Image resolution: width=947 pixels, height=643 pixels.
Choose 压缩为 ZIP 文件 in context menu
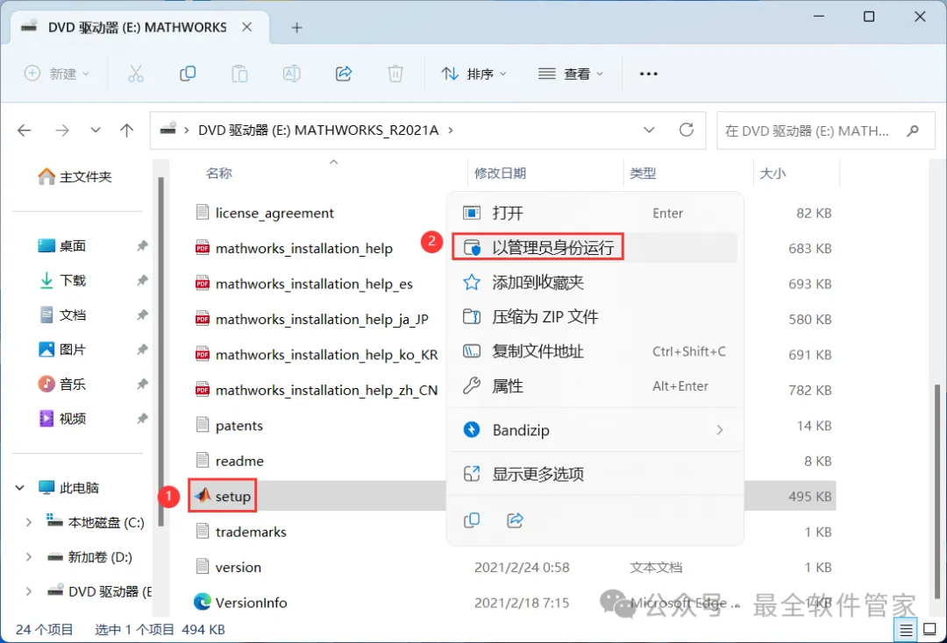595,316
